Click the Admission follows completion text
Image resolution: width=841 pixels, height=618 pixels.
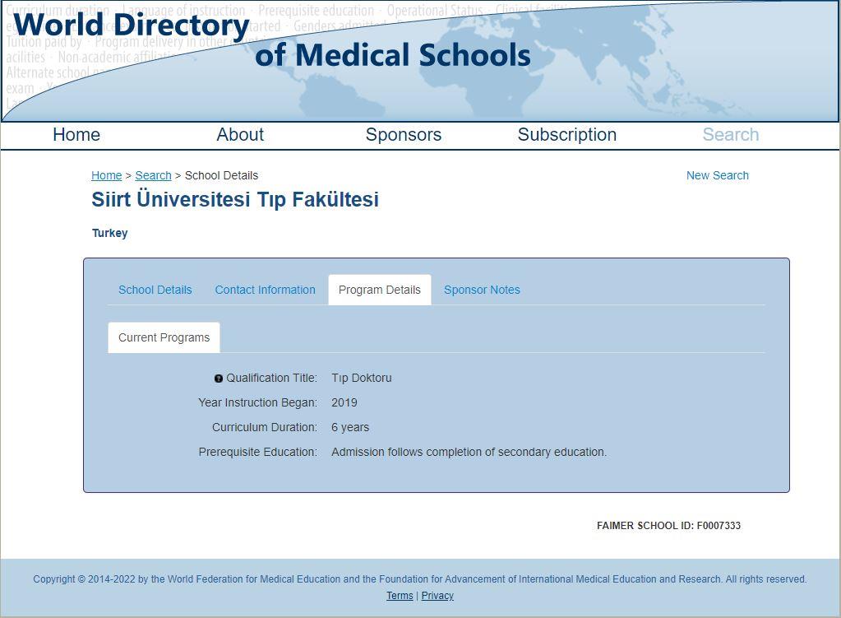pos(469,452)
